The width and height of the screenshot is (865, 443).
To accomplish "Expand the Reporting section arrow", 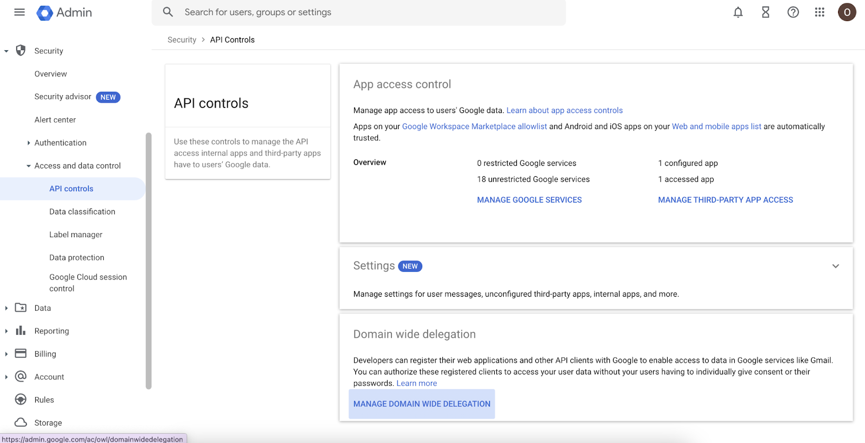I will [x=6, y=331].
